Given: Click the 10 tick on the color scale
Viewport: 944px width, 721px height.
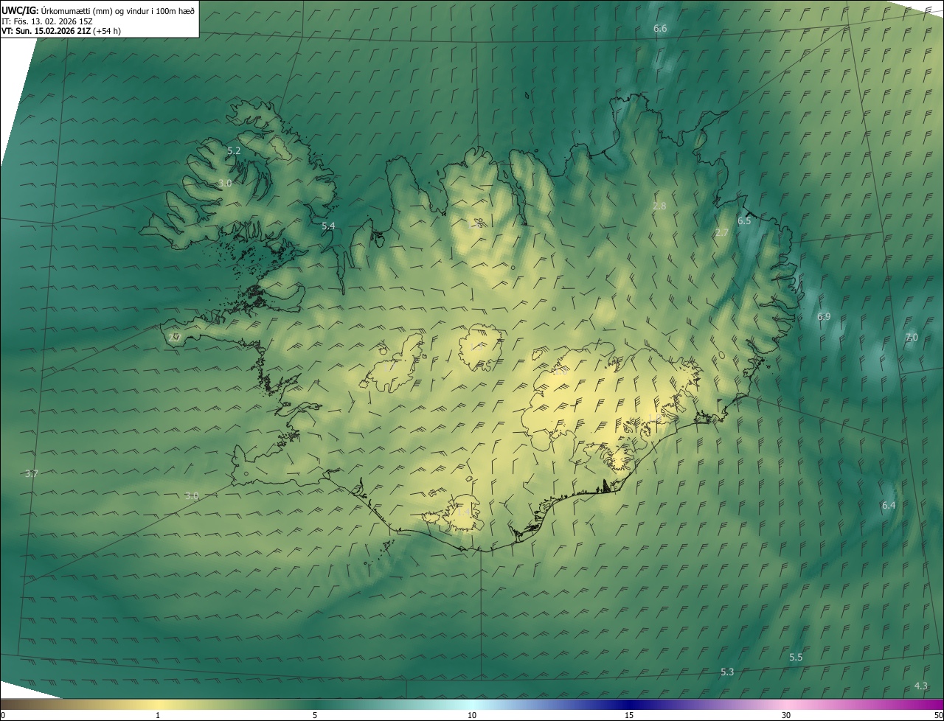Looking at the screenshot, I should pos(472,715).
